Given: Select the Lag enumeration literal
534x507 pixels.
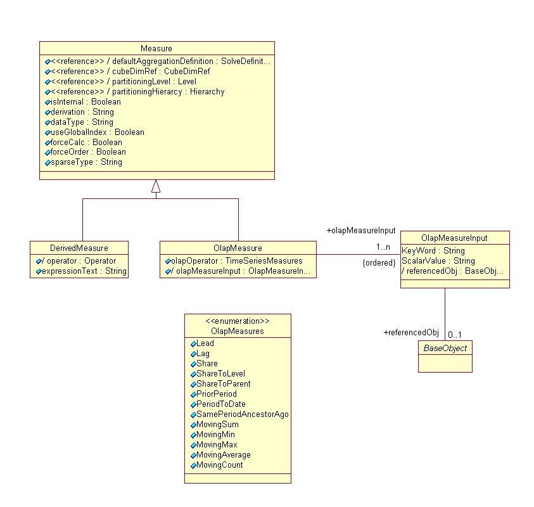Looking at the screenshot, I should (x=203, y=354).
